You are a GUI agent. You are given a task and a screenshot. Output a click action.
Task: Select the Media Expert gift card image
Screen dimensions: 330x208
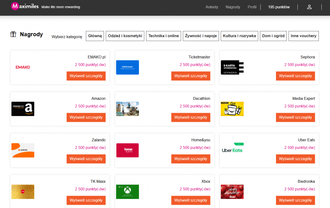point(232,109)
